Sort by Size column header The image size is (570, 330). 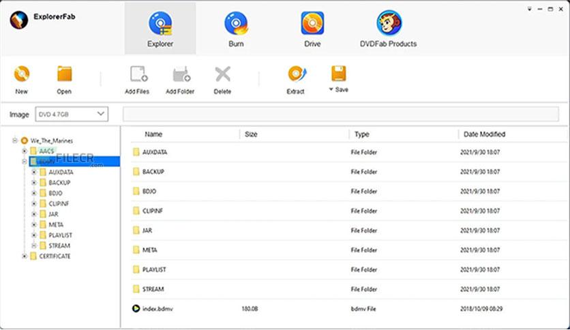[251, 134]
